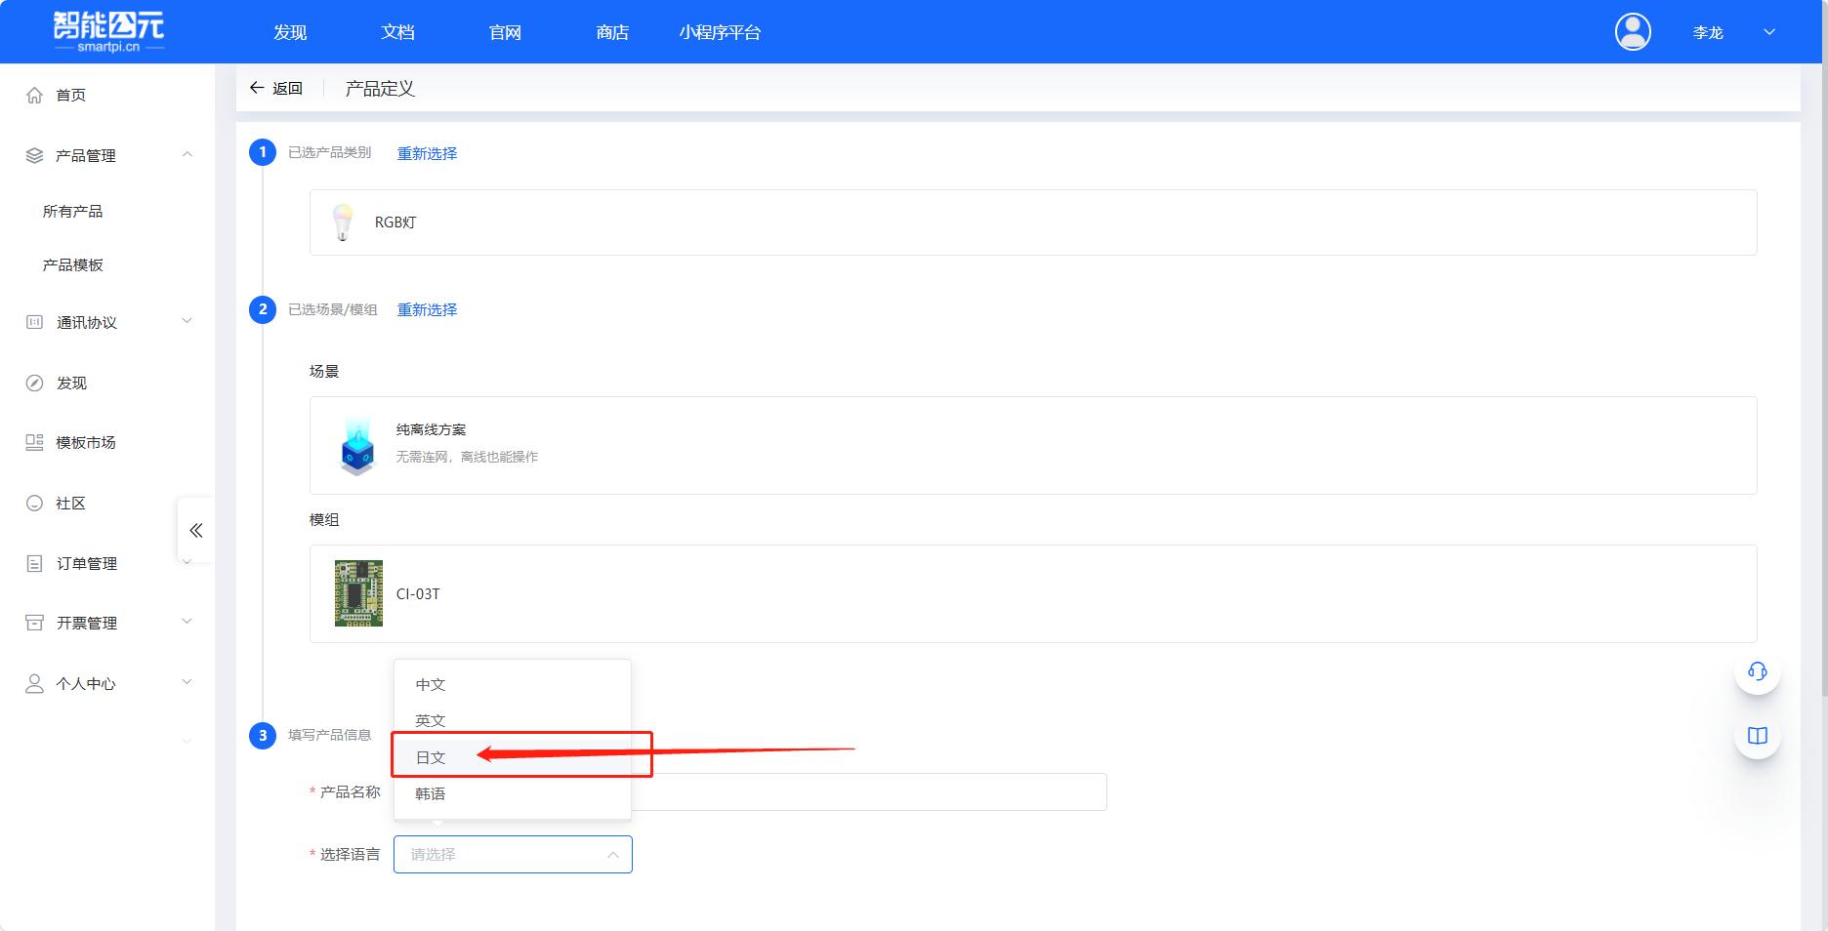
Task: Click 返回 to go back
Action: pos(276,88)
